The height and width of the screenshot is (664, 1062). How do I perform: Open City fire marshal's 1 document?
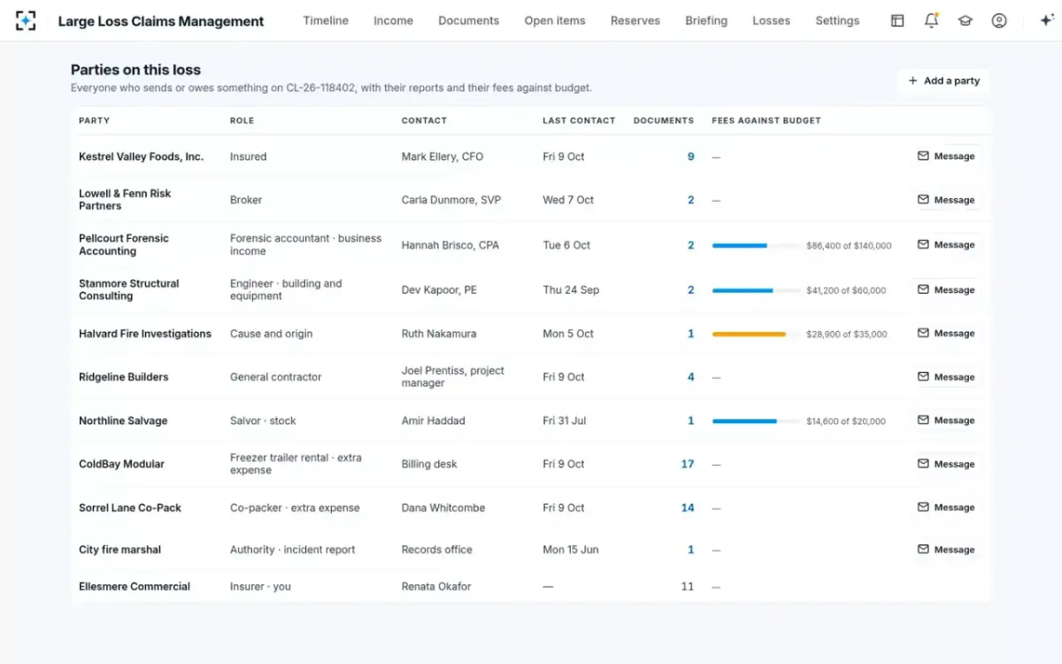point(691,550)
